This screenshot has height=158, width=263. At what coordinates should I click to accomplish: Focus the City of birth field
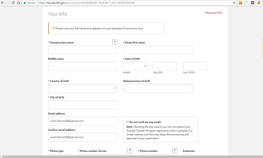coord(83,105)
